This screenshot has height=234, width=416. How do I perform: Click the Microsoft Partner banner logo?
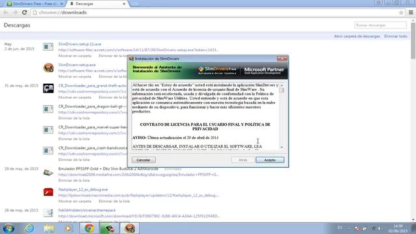[264, 70]
